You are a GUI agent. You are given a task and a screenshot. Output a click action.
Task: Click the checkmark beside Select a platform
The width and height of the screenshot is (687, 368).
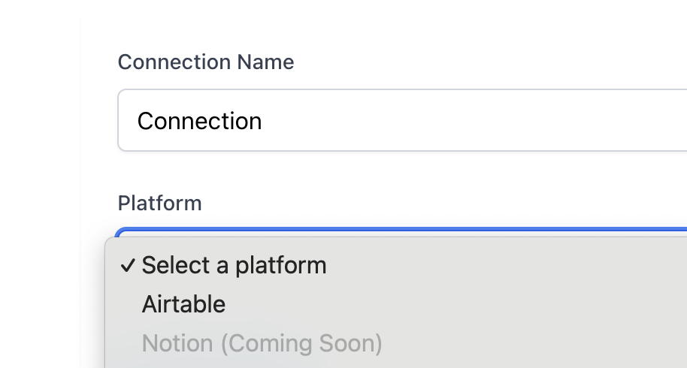click(x=128, y=266)
